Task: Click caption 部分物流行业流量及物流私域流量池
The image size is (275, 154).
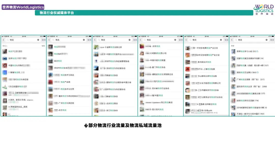Action: [125, 125]
